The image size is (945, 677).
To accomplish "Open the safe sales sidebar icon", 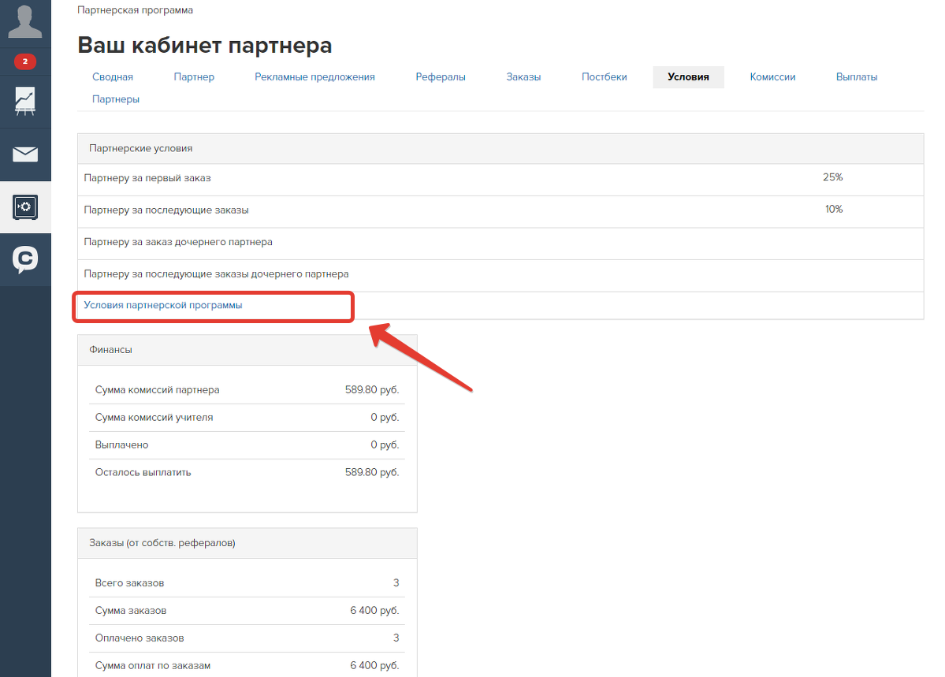I will click(25, 206).
